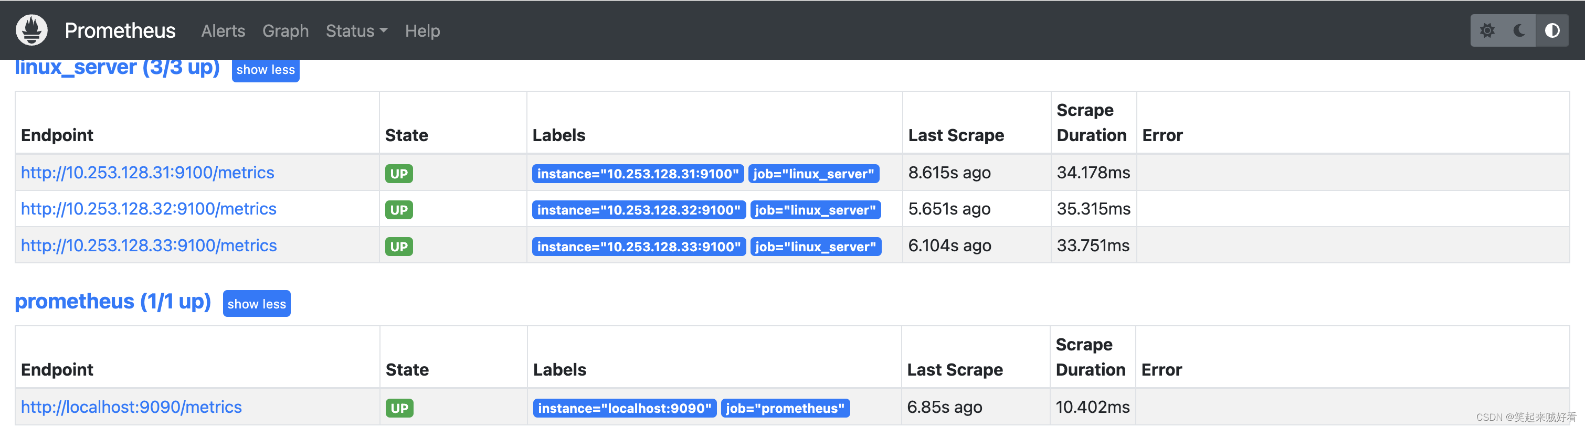Switch to dark theme with moon icon
Screen dimensions: 1585x427
click(x=1519, y=31)
